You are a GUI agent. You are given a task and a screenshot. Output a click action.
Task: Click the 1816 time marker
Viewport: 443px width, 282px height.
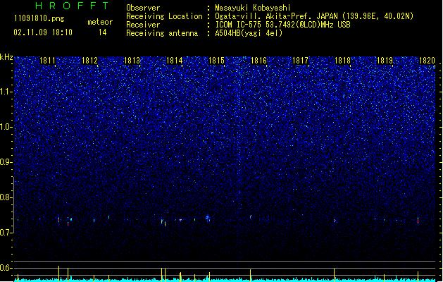pyautogui.click(x=258, y=60)
